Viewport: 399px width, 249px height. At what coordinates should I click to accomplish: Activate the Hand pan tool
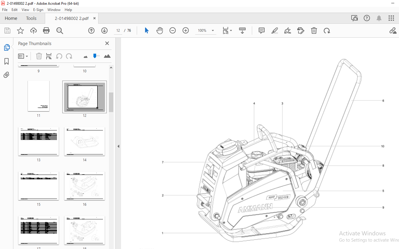[160, 31]
